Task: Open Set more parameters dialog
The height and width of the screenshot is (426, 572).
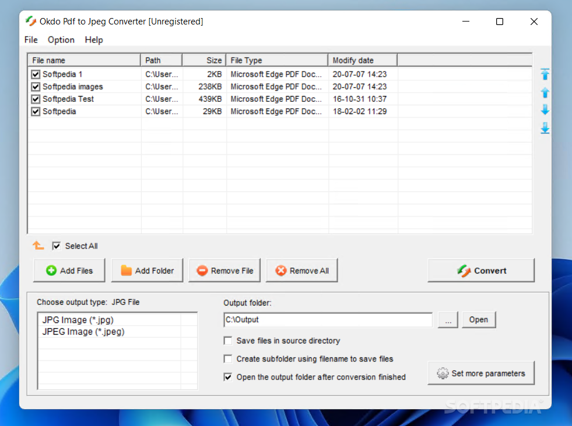Action: tap(481, 373)
